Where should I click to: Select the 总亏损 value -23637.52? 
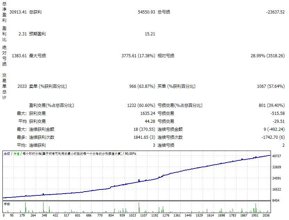pyautogui.click(x=275, y=12)
